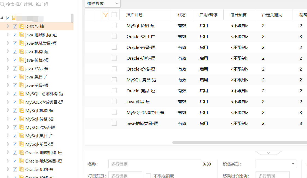The height and width of the screenshot is (178, 307).
Task: Click the account icon at tree root
Action: tap(14, 18)
